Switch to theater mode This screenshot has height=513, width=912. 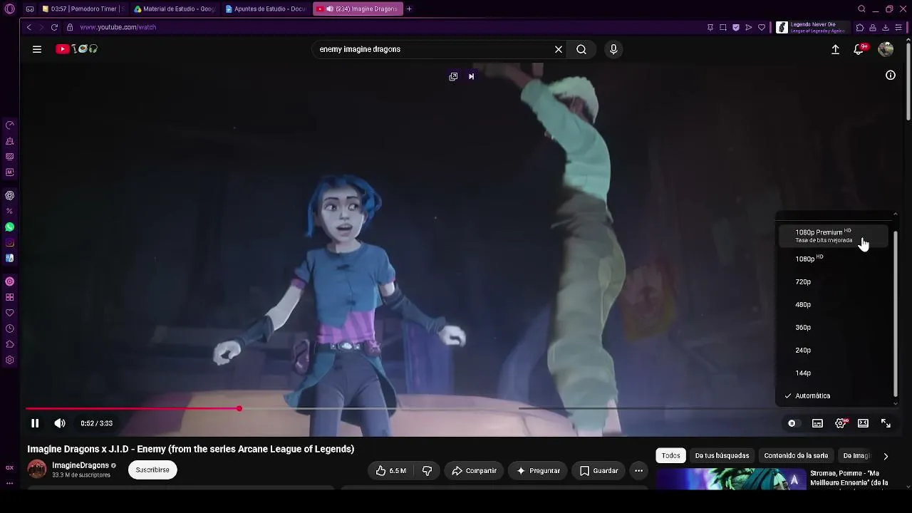[x=863, y=423]
